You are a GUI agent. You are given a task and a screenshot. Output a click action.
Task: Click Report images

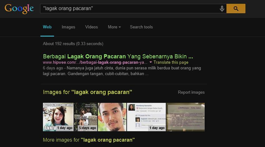191,92
